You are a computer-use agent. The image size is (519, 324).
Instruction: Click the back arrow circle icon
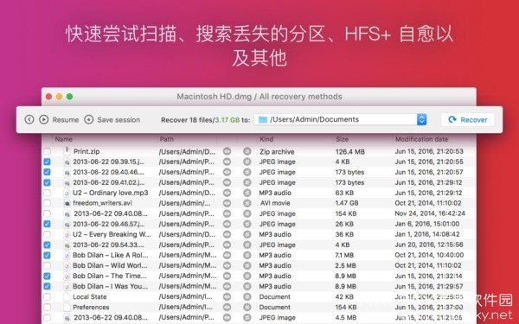click(x=29, y=120)
